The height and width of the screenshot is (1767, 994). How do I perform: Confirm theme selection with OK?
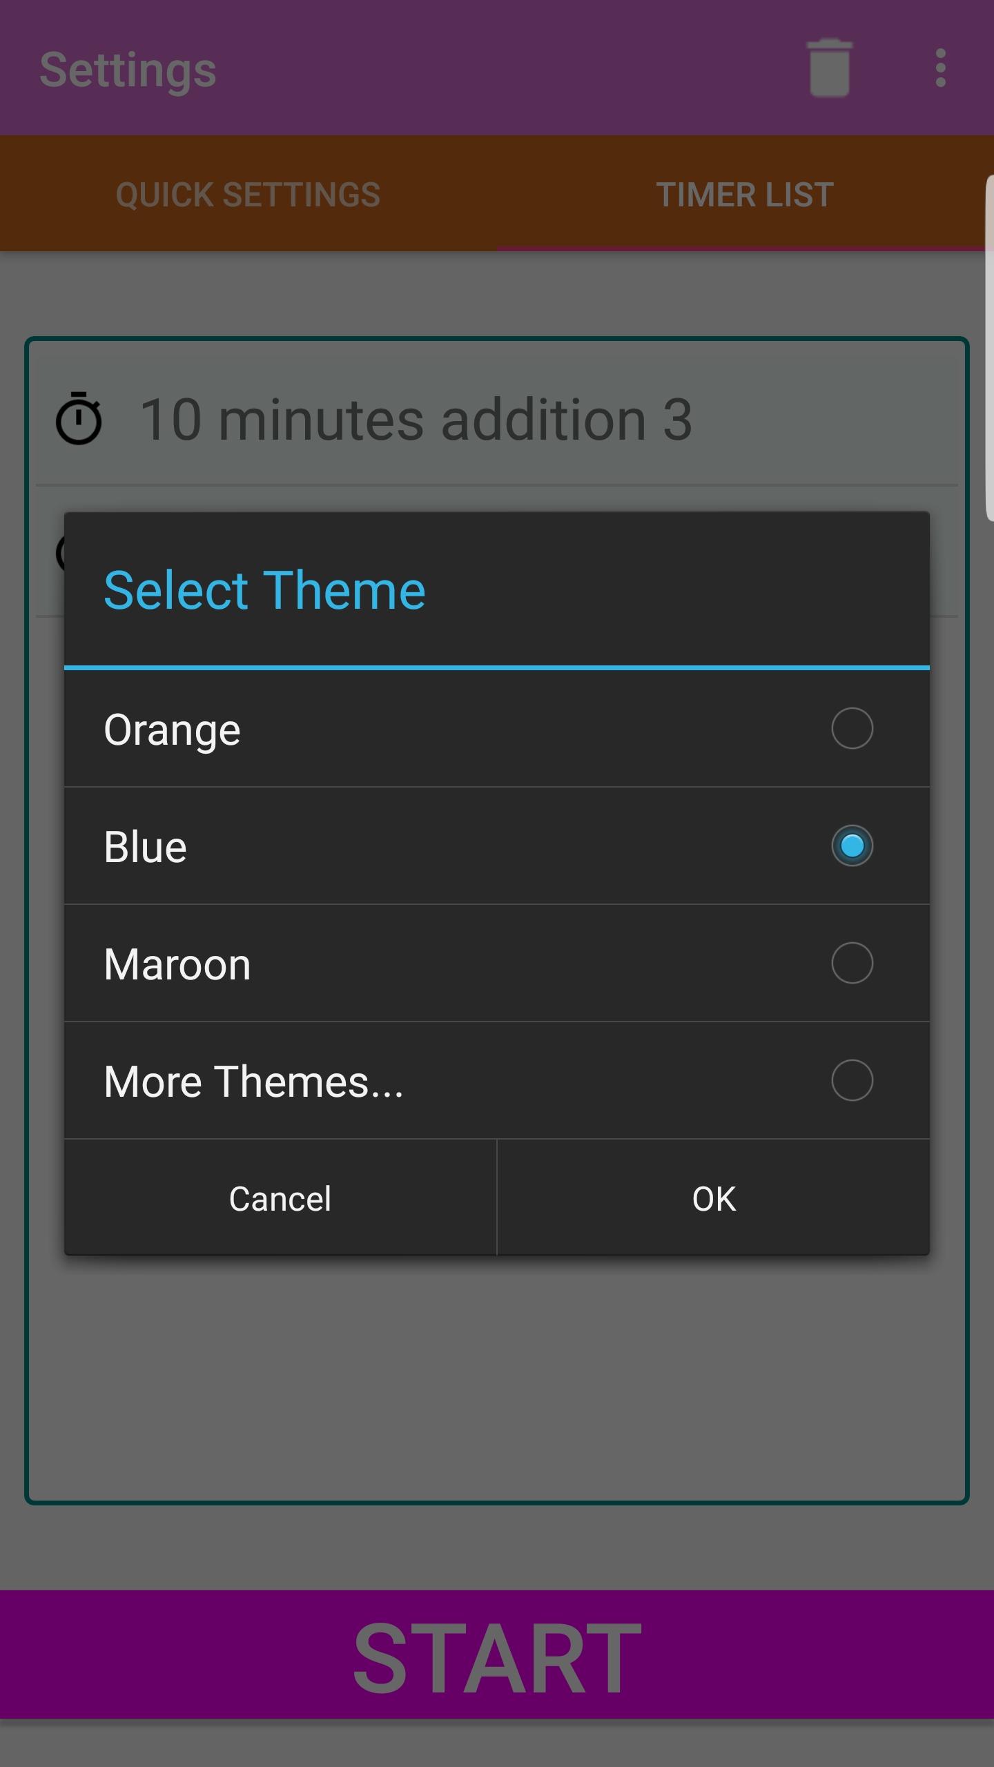[714, 1199]
